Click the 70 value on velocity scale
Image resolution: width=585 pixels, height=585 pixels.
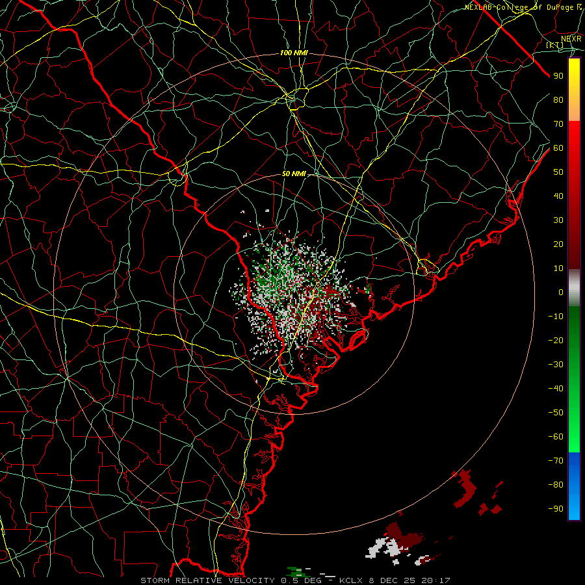558,124
